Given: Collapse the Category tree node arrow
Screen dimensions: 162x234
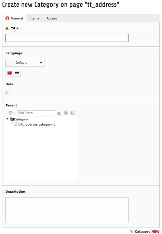Looking at the screenshot, I should (7, 119).
